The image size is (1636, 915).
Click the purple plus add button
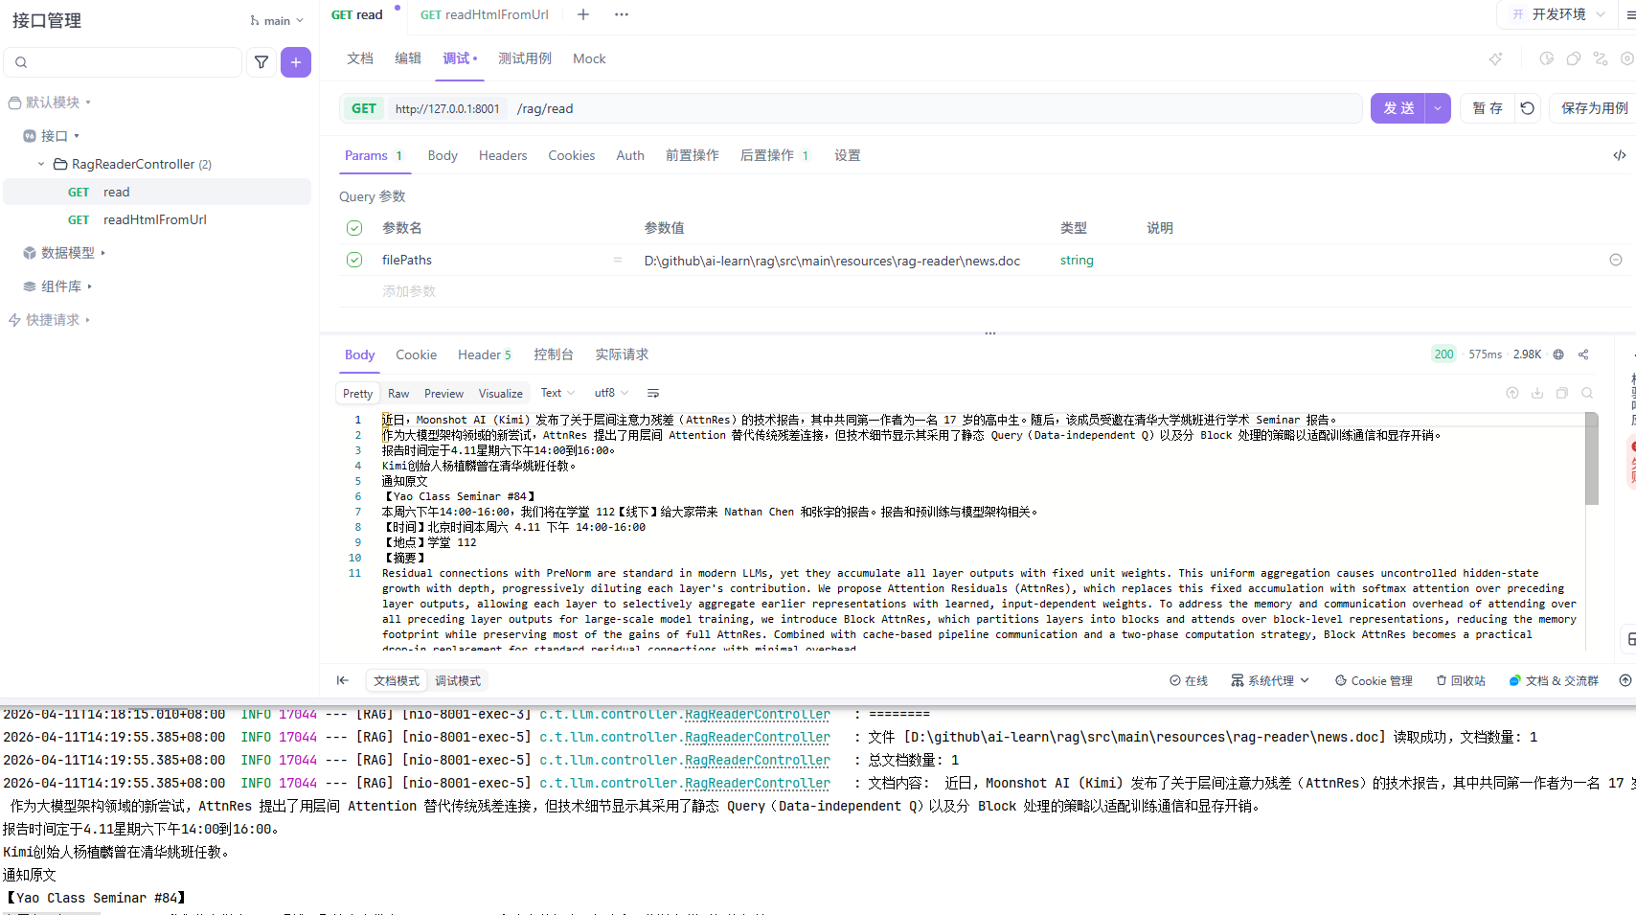point(296,62)
